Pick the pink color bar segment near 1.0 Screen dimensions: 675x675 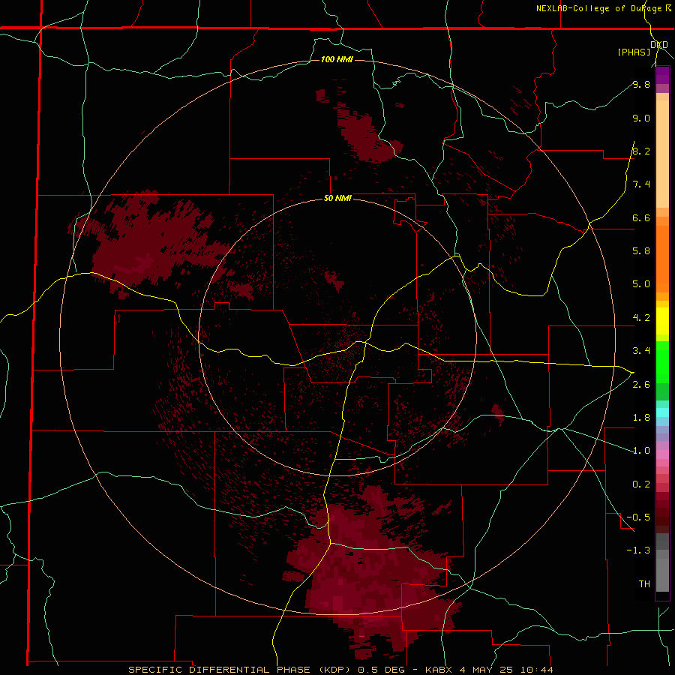[662, 454]
